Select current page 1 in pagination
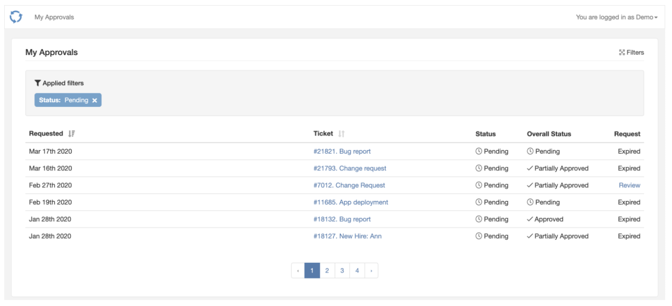The image size is (672, 306). pos(312,271)
